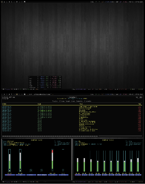Adjust the 63 Hz equalizer band bar
Image resolution: width=145 pixels, height=184 pixels.
pyautogui.click(x=84, y=165)
